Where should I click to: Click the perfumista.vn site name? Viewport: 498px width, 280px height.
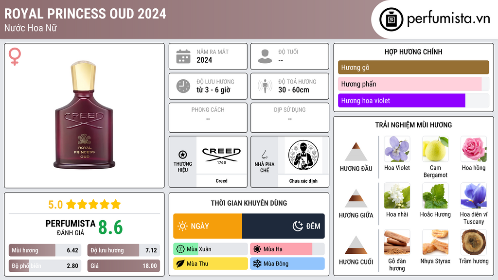coord(448,19)
